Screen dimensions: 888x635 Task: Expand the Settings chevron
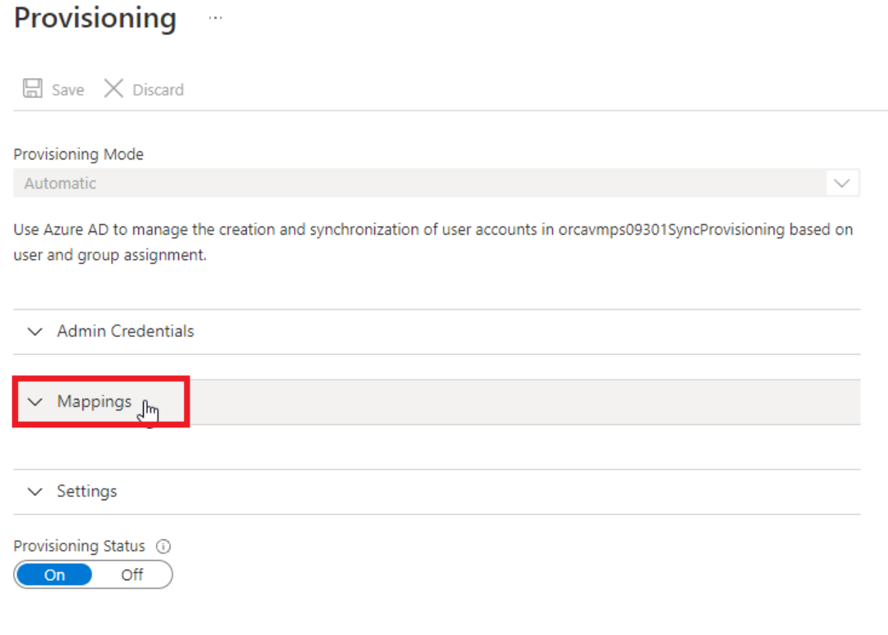[35, 491]
